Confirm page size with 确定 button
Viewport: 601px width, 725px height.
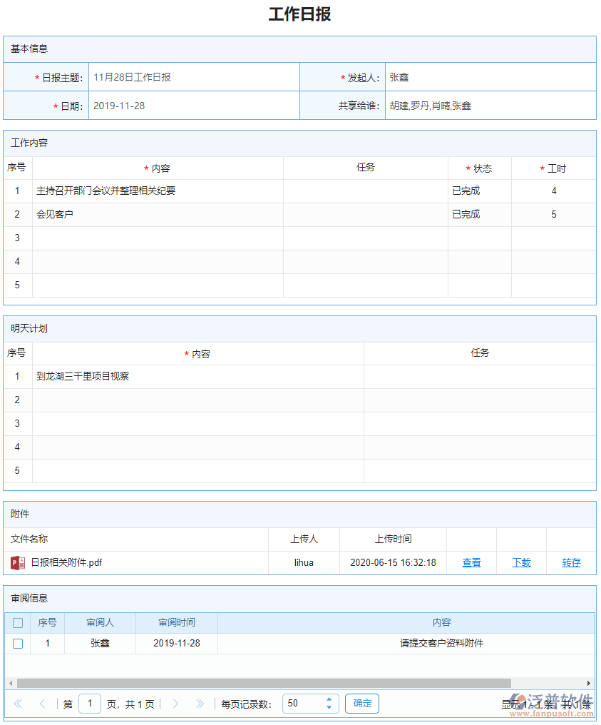click(361, 704)
